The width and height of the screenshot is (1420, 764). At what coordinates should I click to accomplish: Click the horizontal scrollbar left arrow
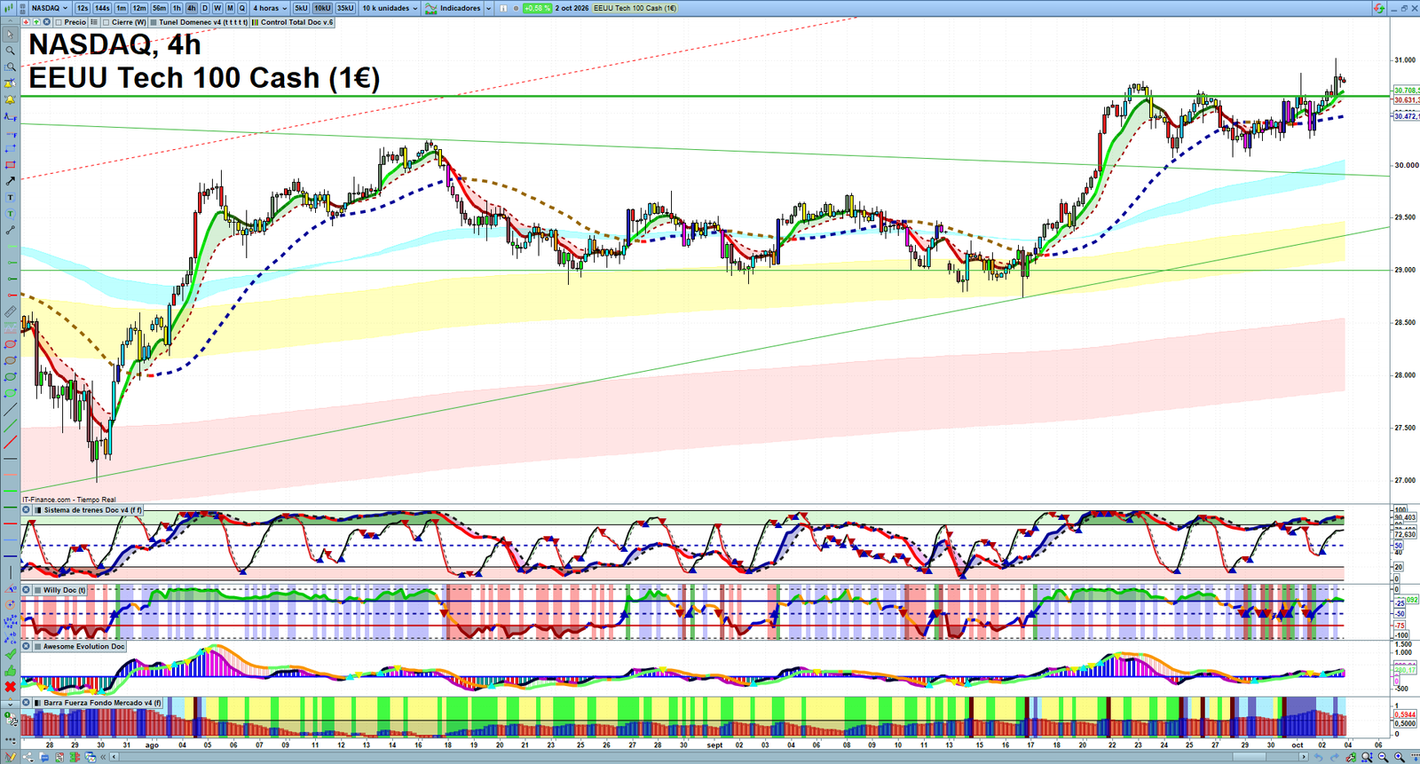(x=114, y=757)
